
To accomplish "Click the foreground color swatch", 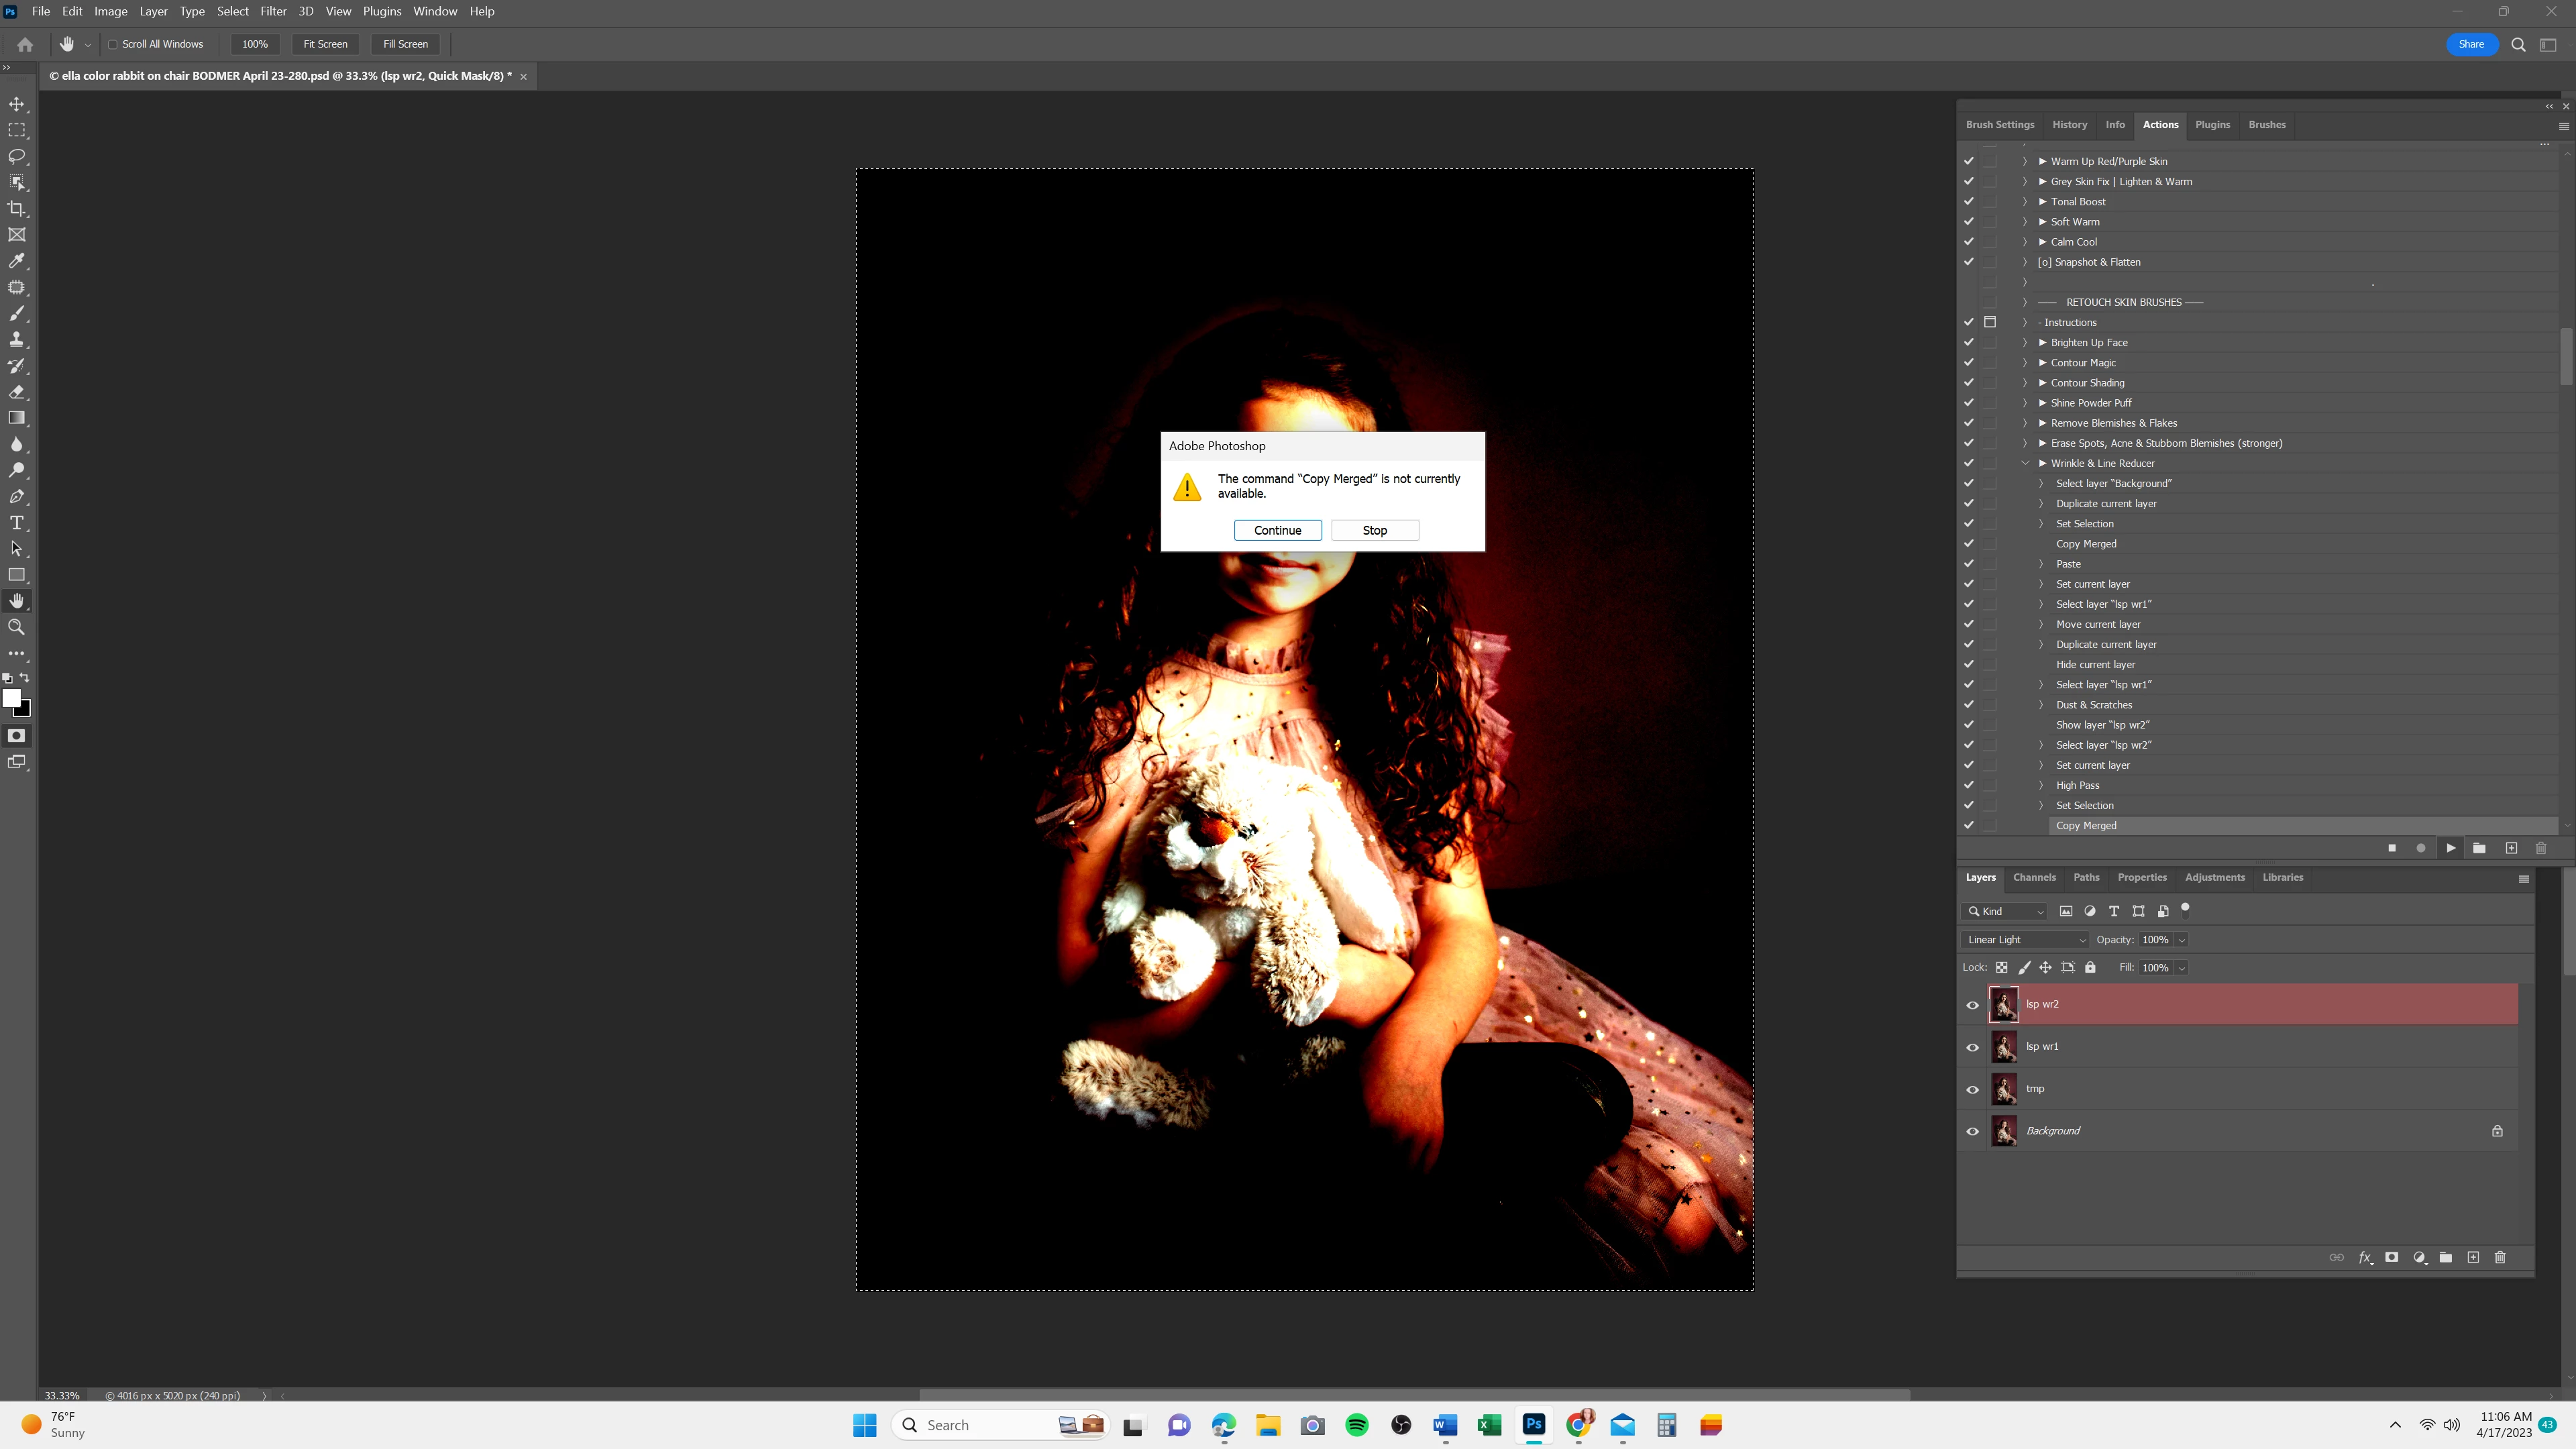I will click(x=11, y=698).
